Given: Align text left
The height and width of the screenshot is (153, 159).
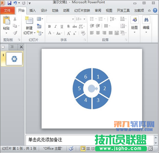Looking at the screenshot, I should (92, 33).
